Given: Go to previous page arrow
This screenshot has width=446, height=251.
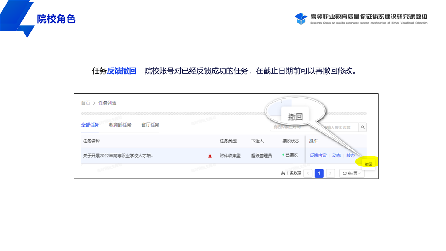Looking at the screenshot, I should click(x=308, y=173).
